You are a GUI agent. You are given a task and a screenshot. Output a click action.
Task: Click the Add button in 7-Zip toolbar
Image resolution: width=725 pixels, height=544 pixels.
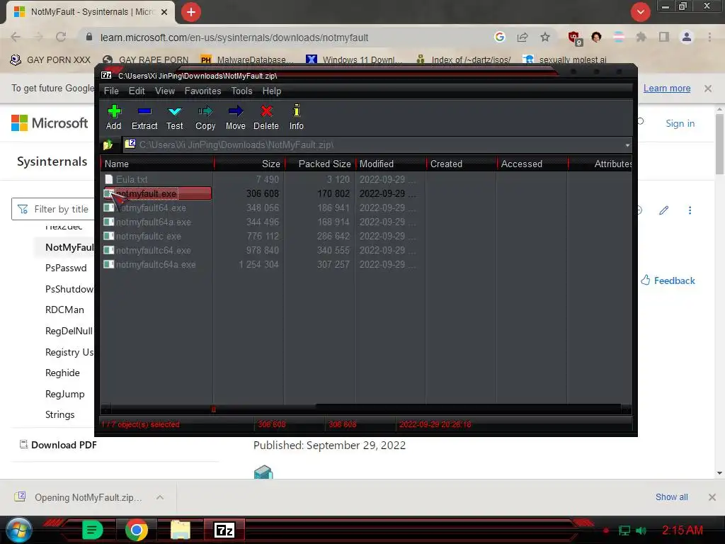(x=114, y=118)
